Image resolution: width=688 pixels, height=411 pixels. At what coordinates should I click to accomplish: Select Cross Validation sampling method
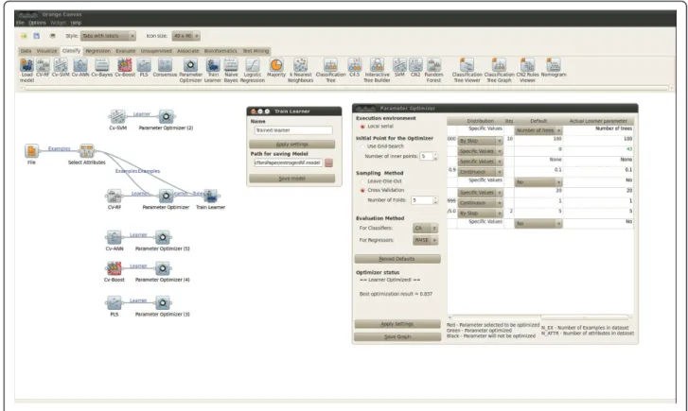pos(362,190)
